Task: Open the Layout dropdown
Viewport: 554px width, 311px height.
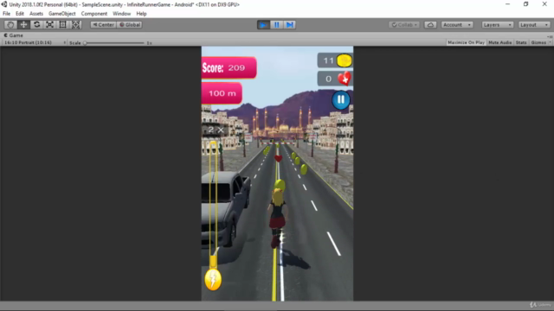Action: [x=534, y=25]
